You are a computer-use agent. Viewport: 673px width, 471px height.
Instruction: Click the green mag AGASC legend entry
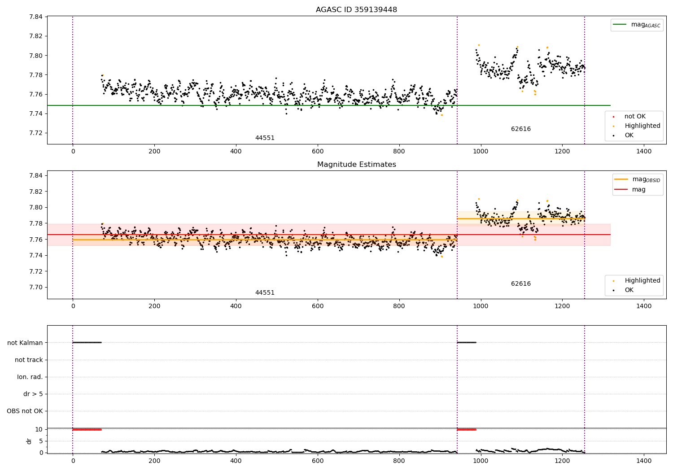pyautogui.click(x=637, y=25)
